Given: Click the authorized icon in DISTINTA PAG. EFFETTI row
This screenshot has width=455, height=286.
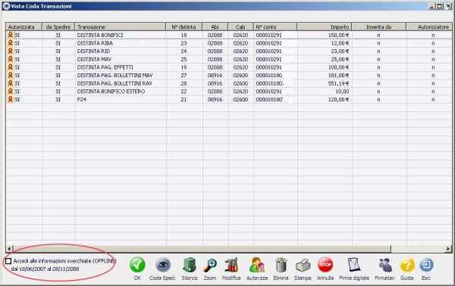Looking at the screenshot, I should (11, 67).
